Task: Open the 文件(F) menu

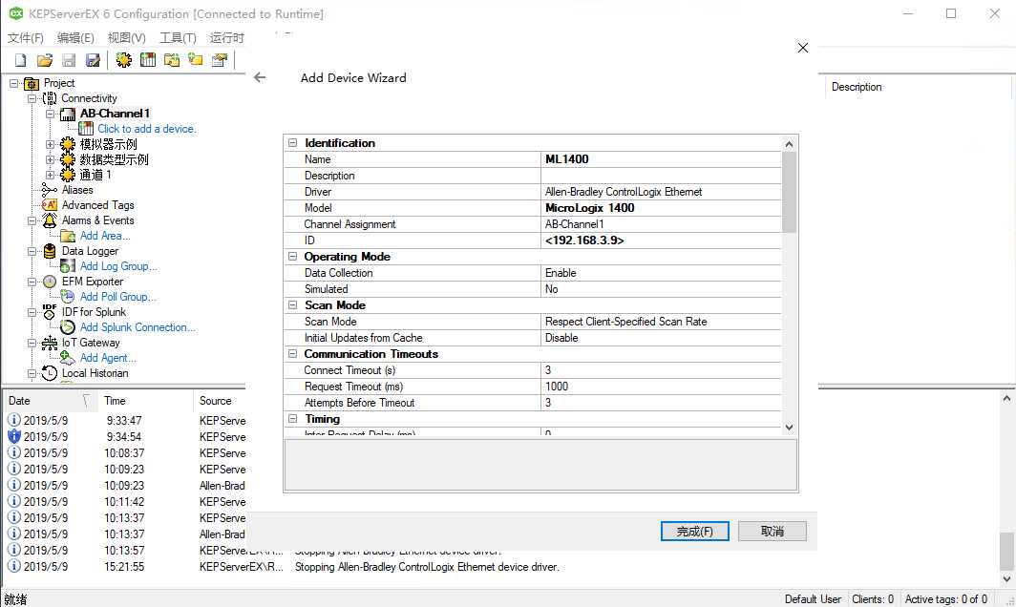Action: point(25,38)
